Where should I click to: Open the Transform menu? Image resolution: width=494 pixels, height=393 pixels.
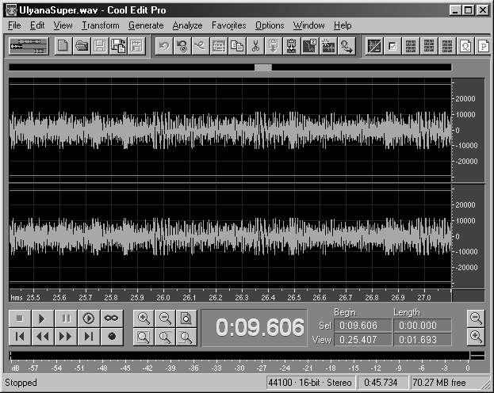(x=100, y=25)
